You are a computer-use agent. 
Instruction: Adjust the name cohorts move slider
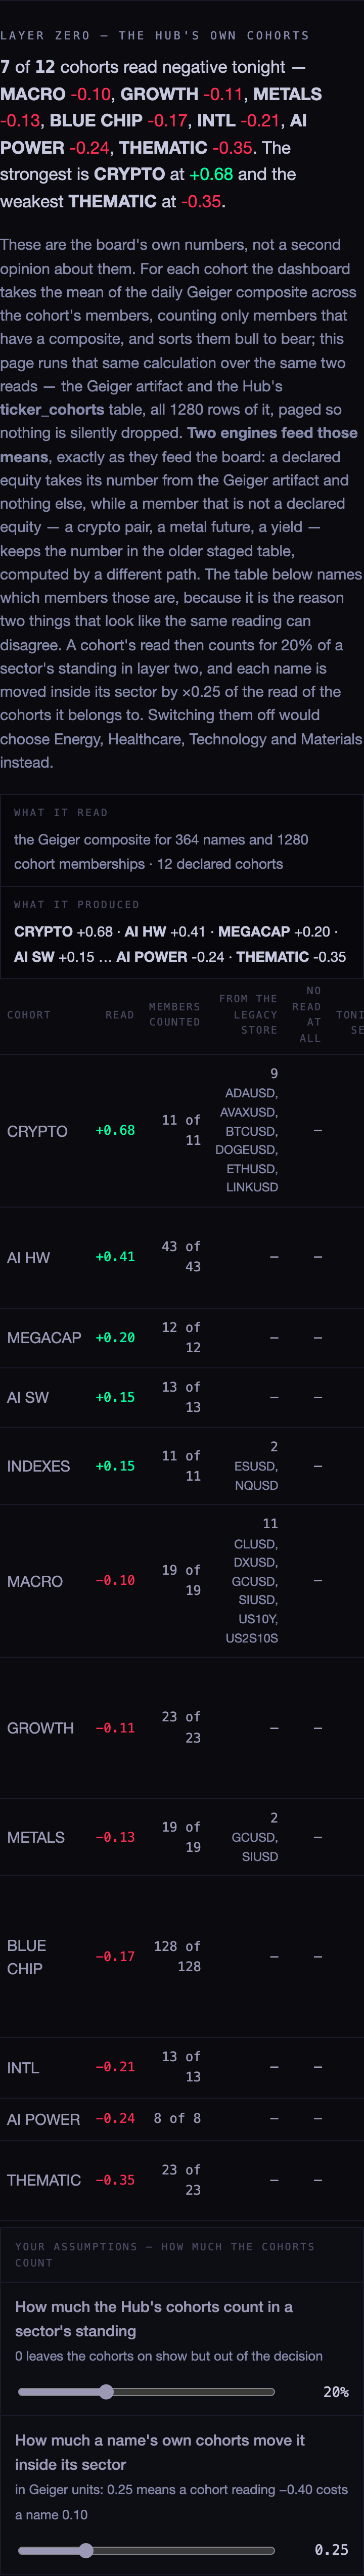tap(146, 2549)
